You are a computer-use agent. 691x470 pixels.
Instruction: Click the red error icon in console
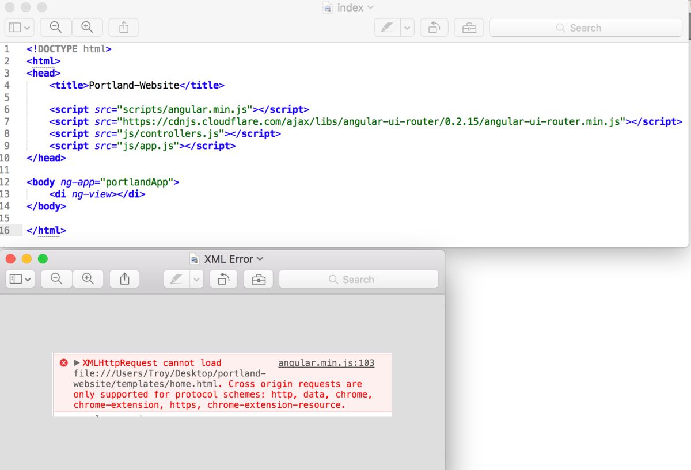pos(64,363)
